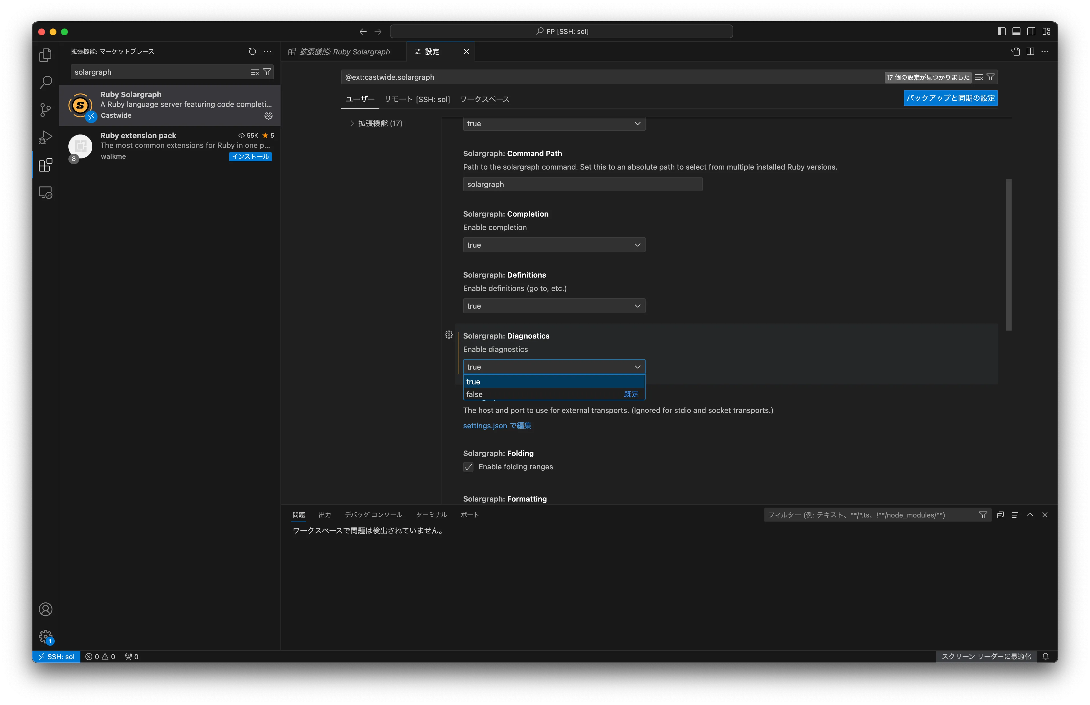The image size is (1090, 705).
Task: Click バックアップと同期の設定 button
Action: coord(950,98)
